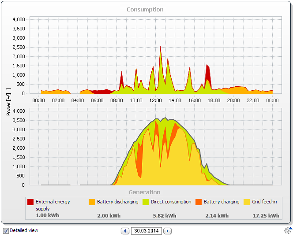Click the Grid feed-in yellow swatch
The width and height of the screenshot is (293, 236).
[247, 202]
